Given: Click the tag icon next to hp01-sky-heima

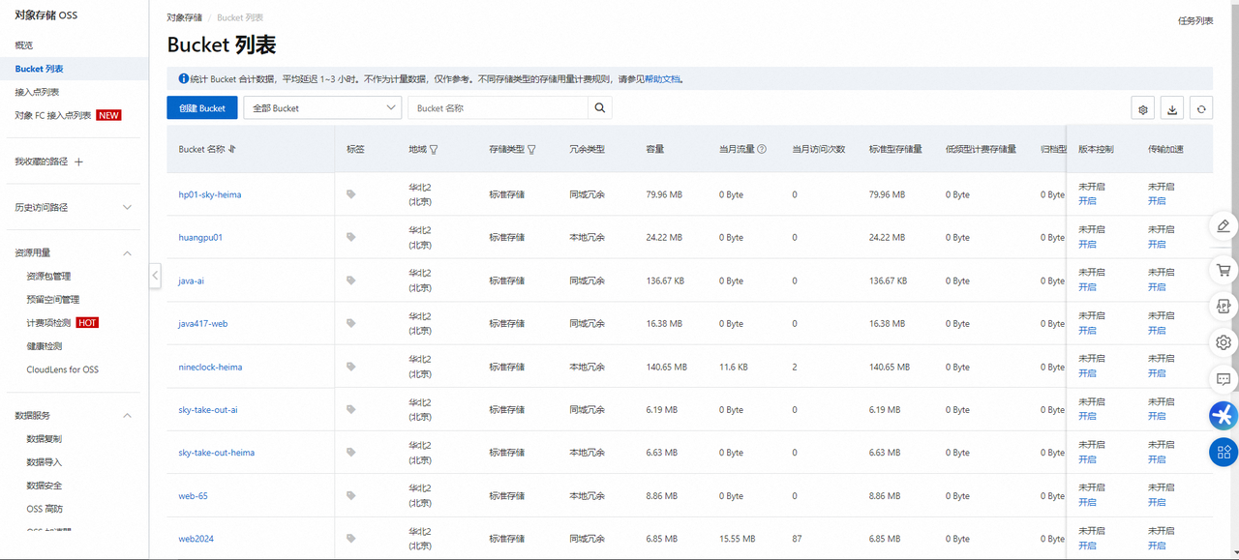Looking at the screenshot, I should [x=349, y=193].
